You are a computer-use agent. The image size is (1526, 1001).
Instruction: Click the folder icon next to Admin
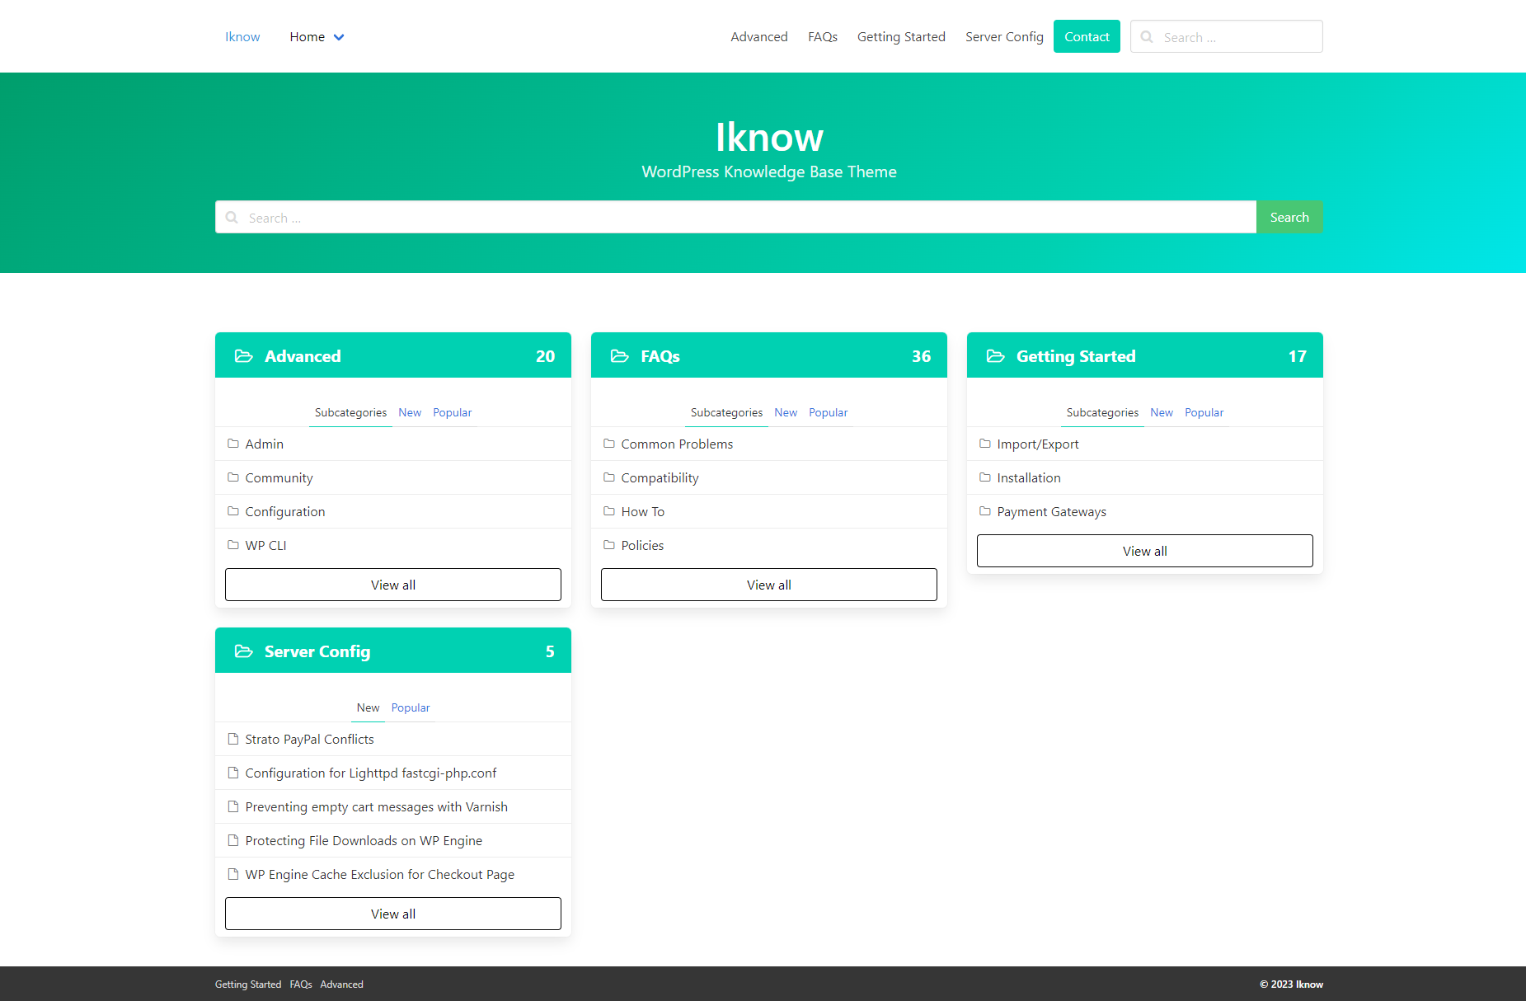click(x=233, y=444)
